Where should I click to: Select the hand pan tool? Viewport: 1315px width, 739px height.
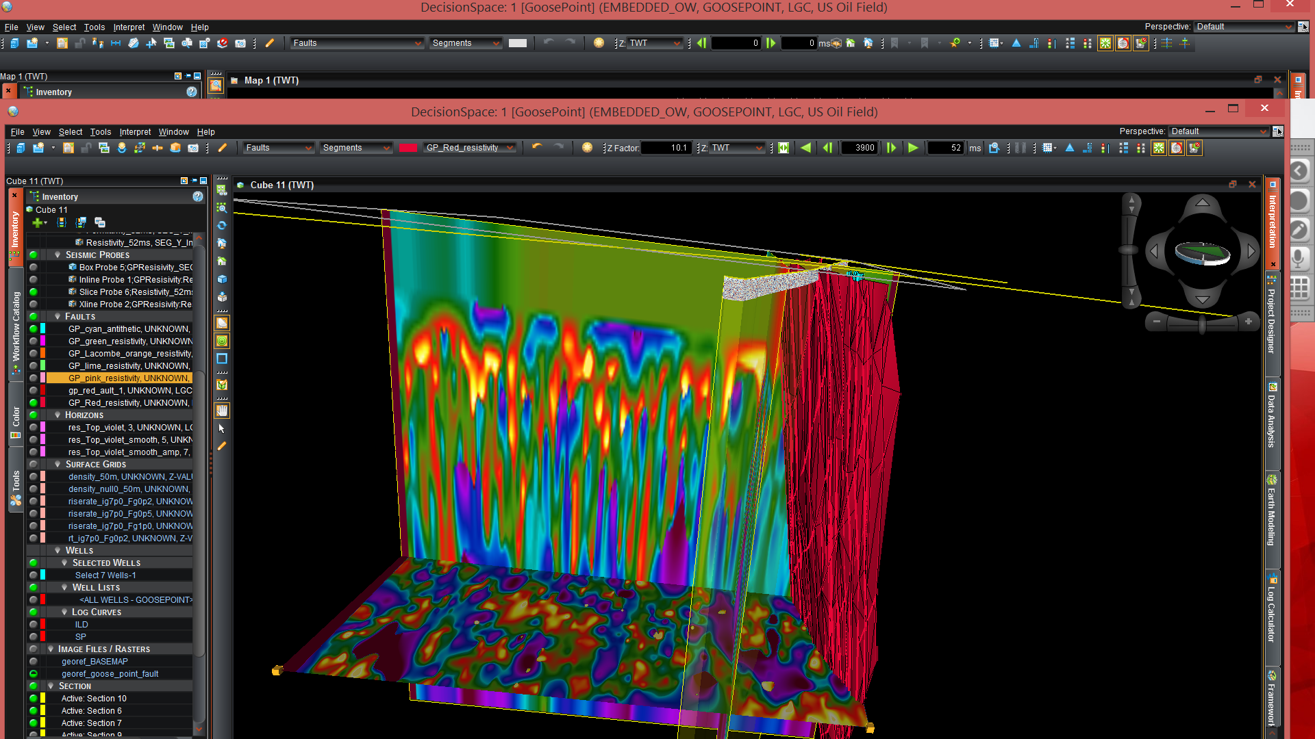coord(222,411)
